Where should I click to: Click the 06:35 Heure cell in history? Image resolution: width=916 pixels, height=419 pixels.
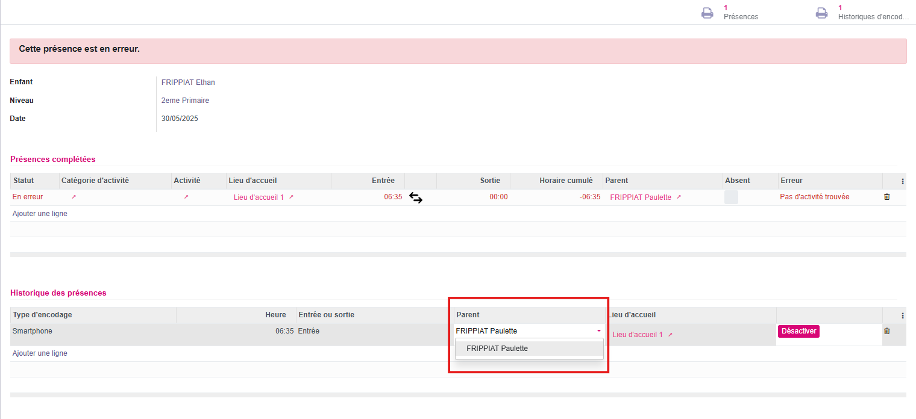(284, 331)
